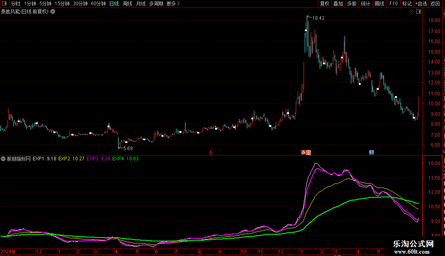This screenshot has width=445, height=256.
Task: Click the 18.42 high price label
Action: click(x=318, y=18)
